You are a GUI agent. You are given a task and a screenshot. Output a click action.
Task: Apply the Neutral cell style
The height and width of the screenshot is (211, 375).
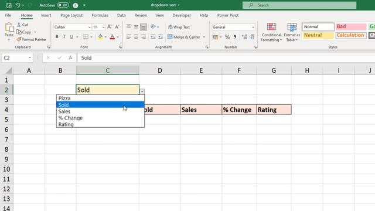point(318,35)
